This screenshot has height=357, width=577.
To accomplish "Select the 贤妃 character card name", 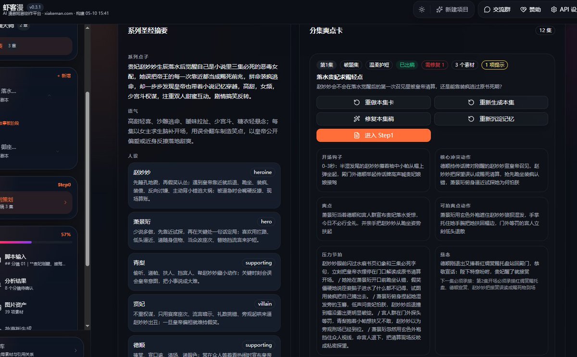I will tap(139, 304).
